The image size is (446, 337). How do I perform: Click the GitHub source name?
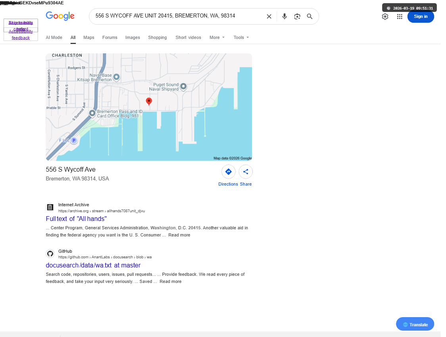click(x=65, y=251)
